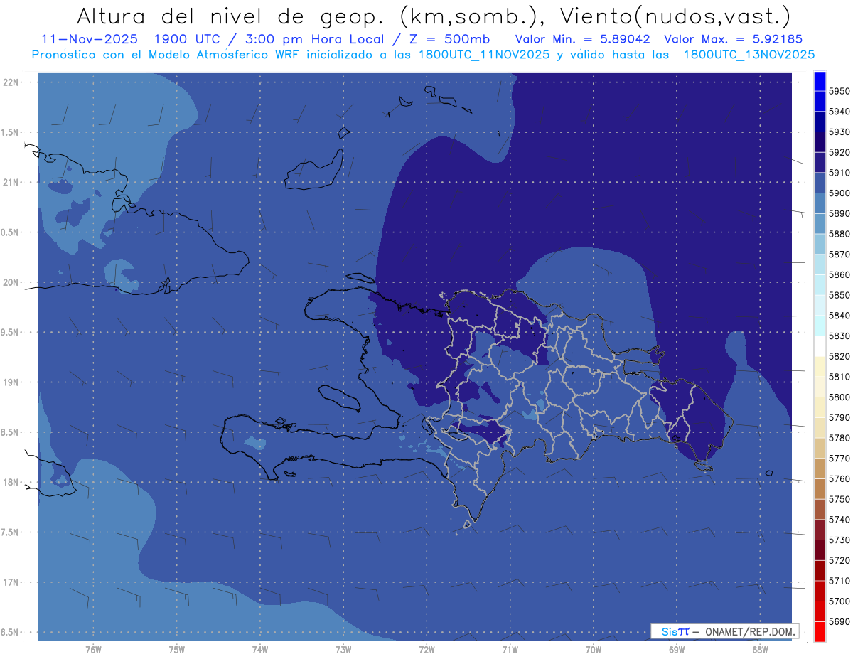Click the 5690 color scale value

coord(839,621)
